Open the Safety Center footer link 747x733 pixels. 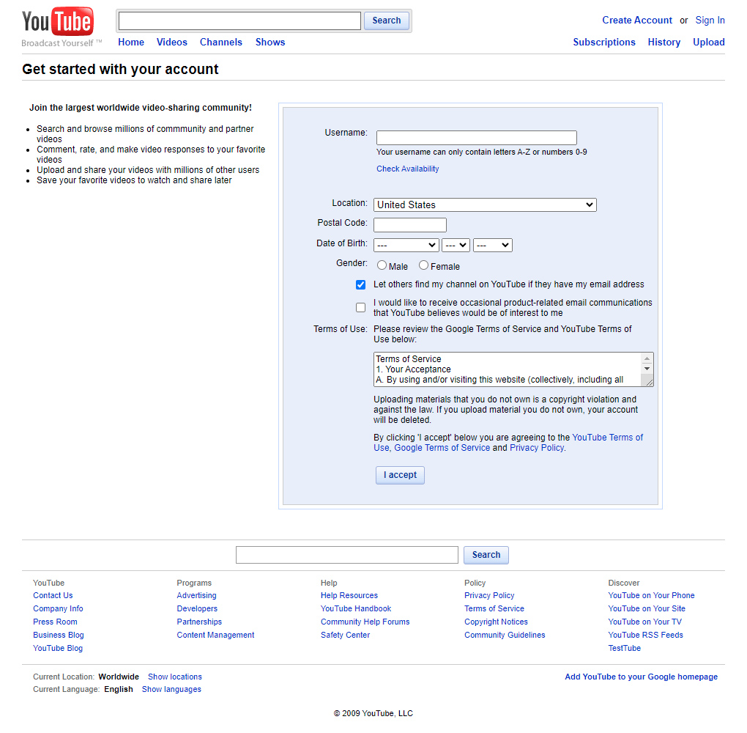(346, 636)
